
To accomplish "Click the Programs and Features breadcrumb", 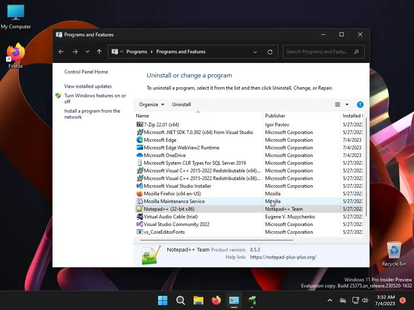I will (x=181, y=52).
